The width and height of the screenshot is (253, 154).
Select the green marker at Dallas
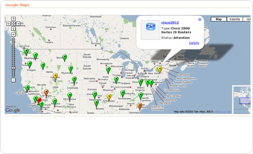point(96,104)
